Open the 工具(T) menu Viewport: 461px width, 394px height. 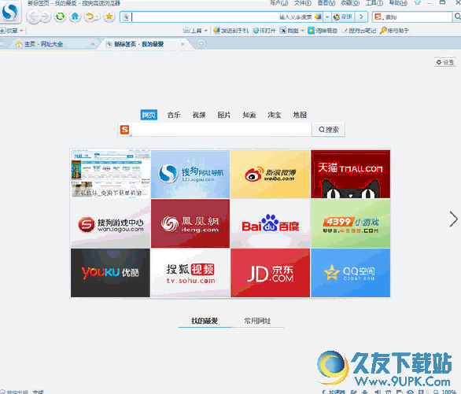pyautogui.click(x=374, y=3)
